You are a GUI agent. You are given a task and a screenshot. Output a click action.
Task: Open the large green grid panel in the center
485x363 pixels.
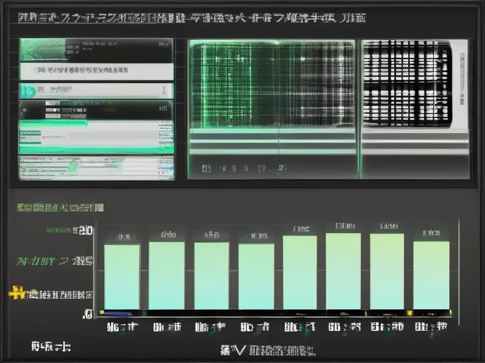click(272, 84)
